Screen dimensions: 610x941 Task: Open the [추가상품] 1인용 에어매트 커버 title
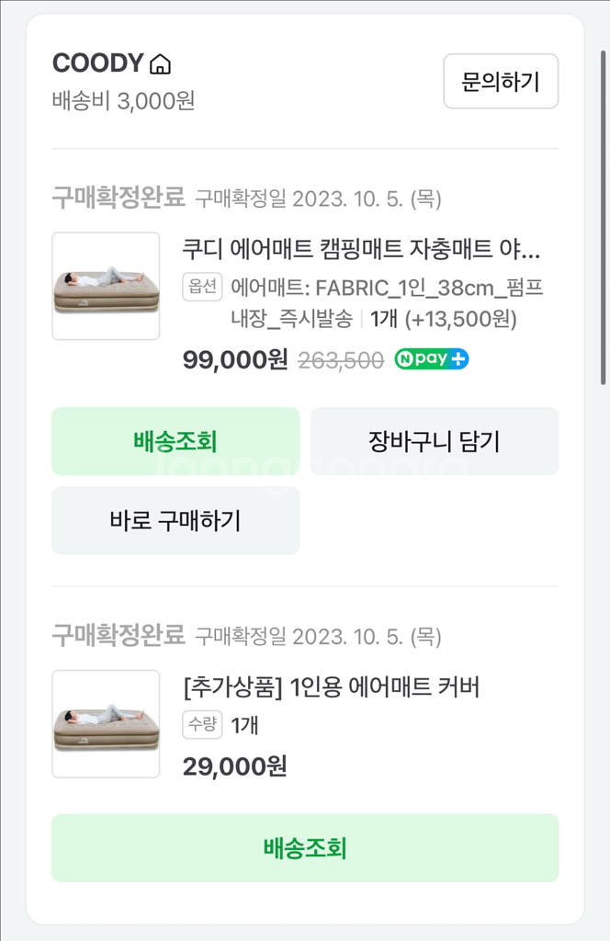pyautogui.click(x=332, y=686)
